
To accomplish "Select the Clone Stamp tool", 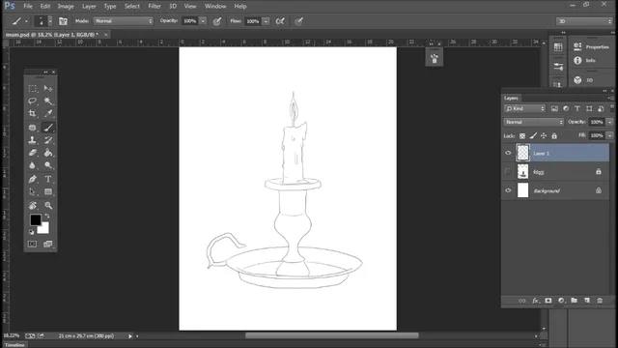I will (x=32, y=140).
